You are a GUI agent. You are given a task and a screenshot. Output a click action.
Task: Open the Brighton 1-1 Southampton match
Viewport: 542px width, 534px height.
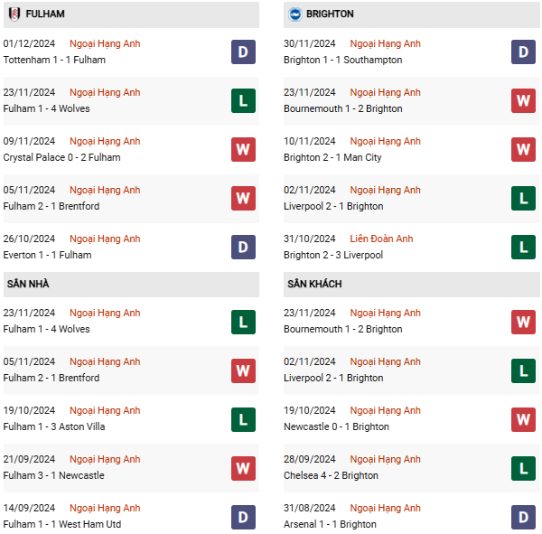[x=342, y=61]
